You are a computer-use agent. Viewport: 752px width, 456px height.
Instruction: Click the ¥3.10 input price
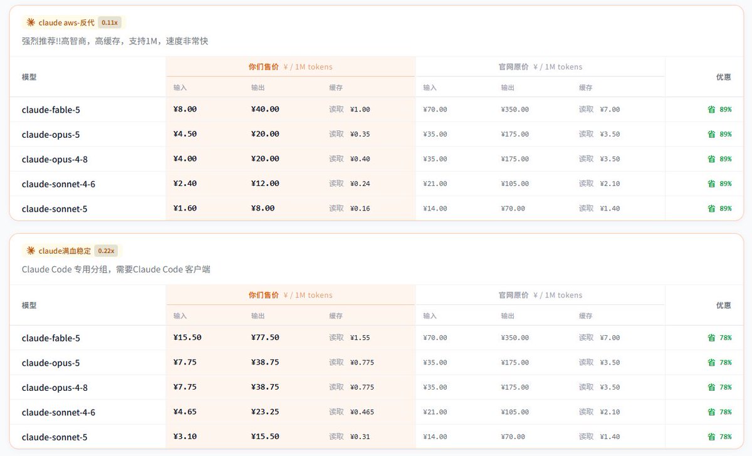[185, 436]
